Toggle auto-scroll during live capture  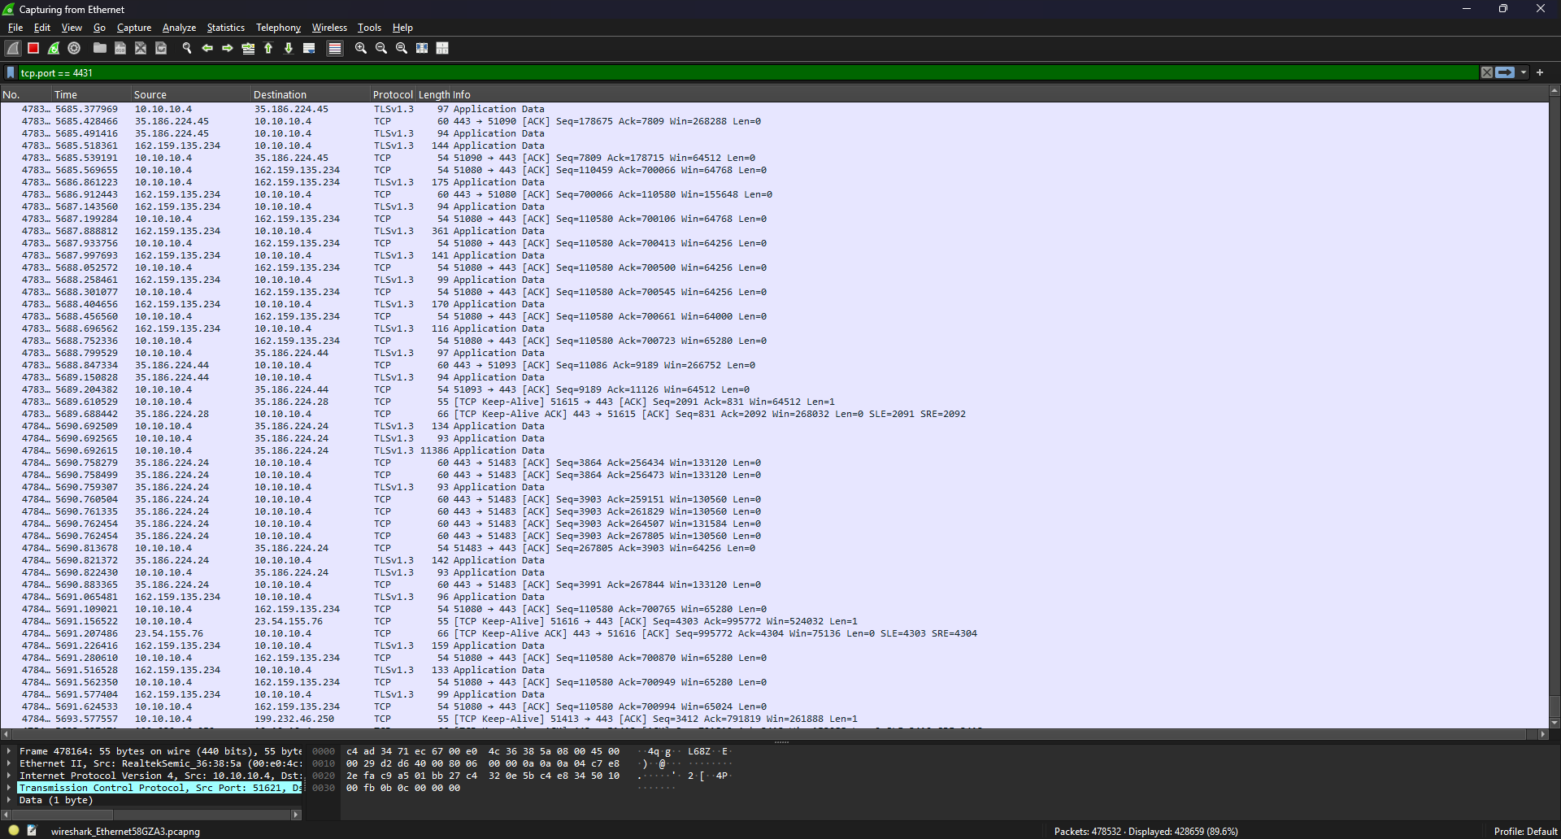(309, 49)
